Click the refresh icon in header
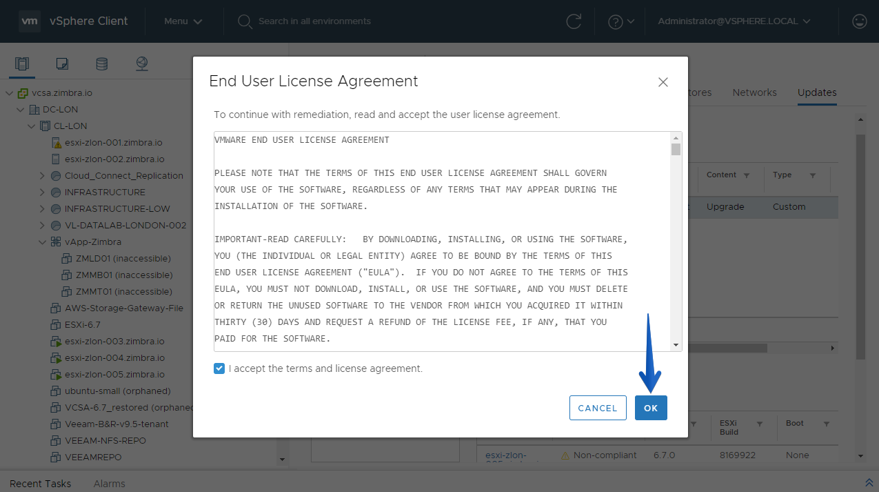 574,21
